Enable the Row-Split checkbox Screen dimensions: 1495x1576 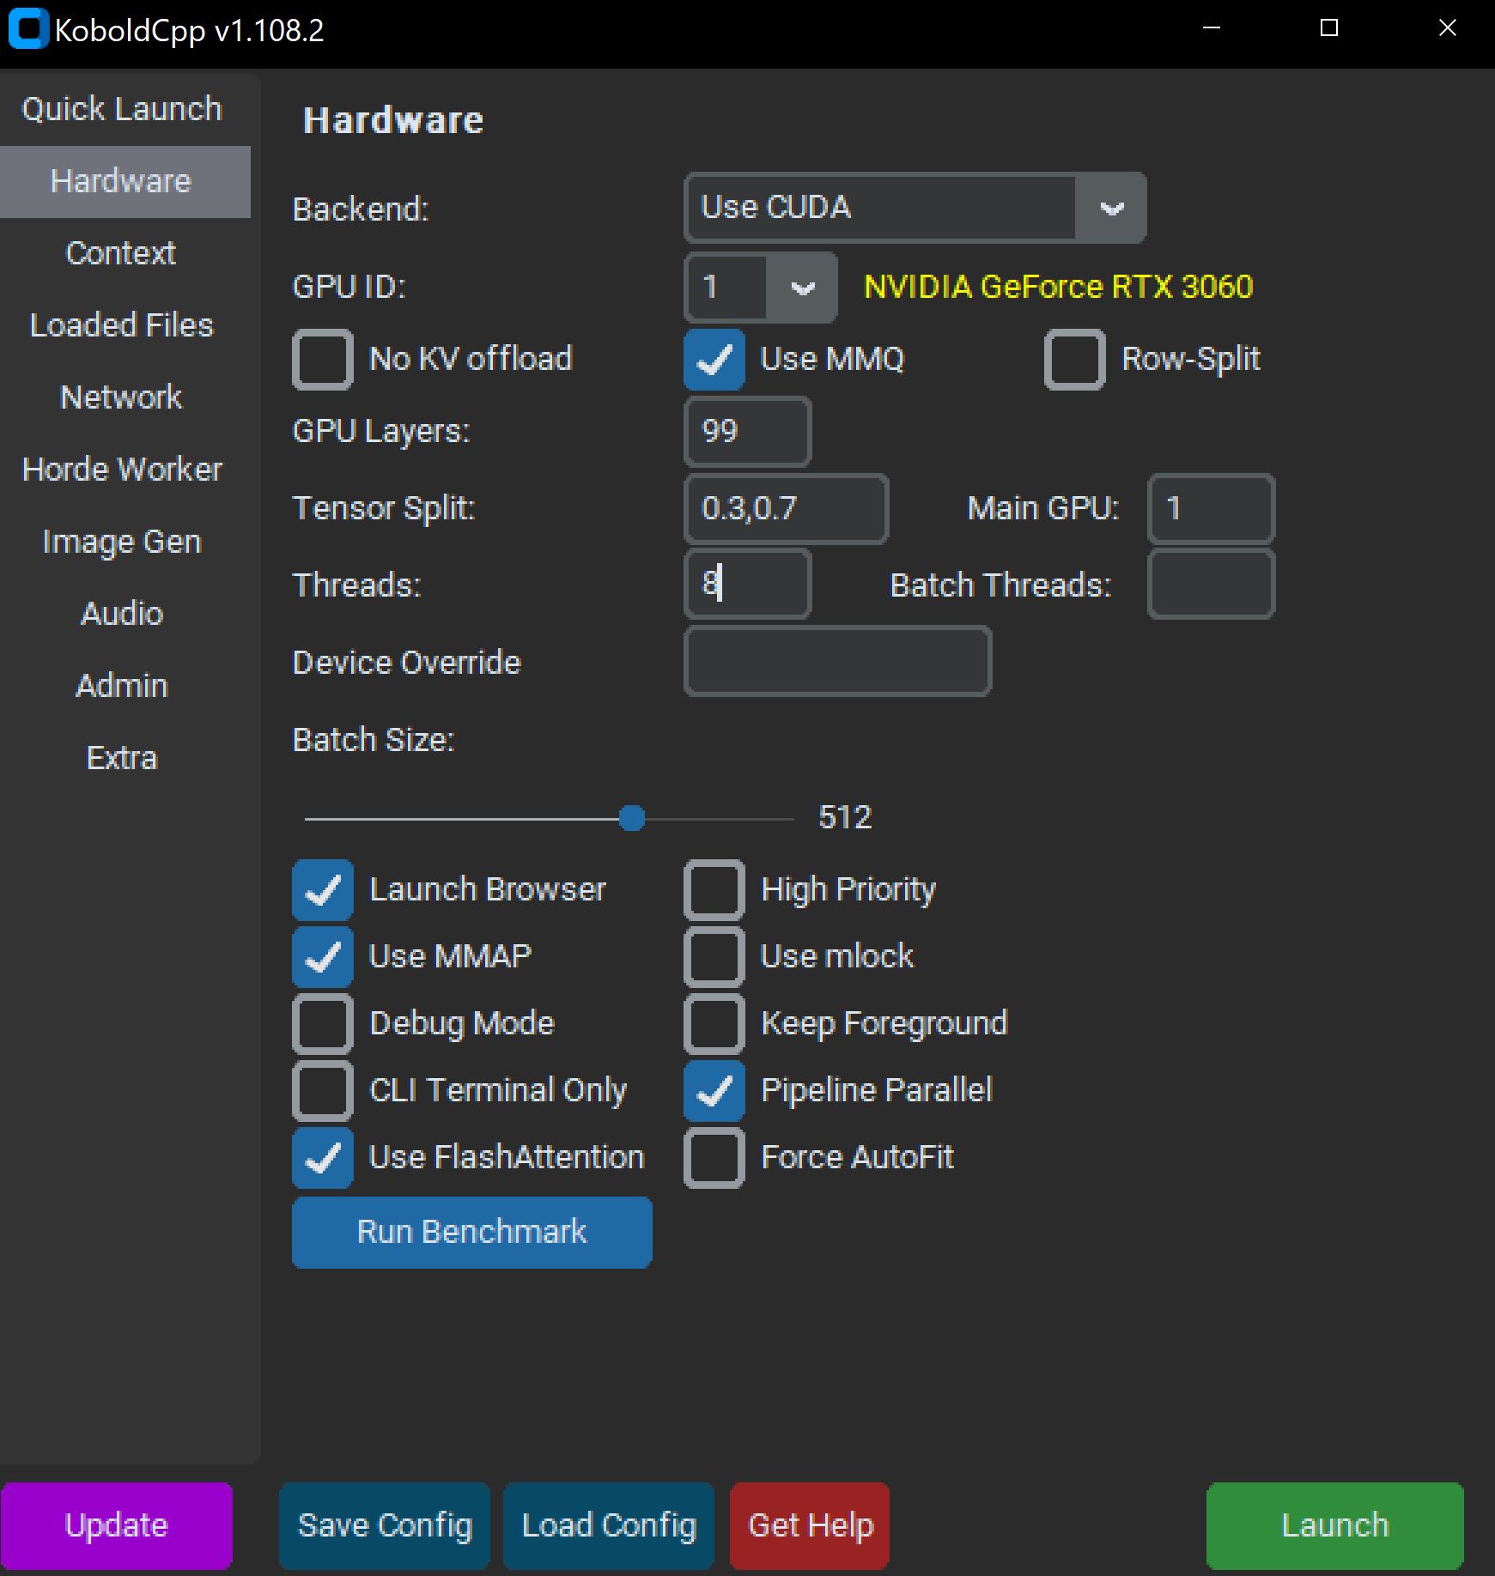click(1075, 359)
